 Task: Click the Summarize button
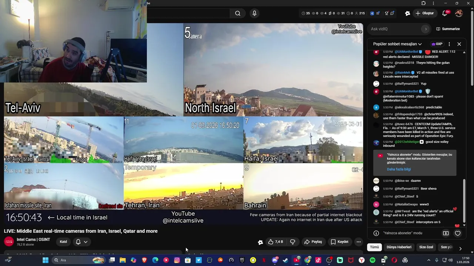point(448,29)
